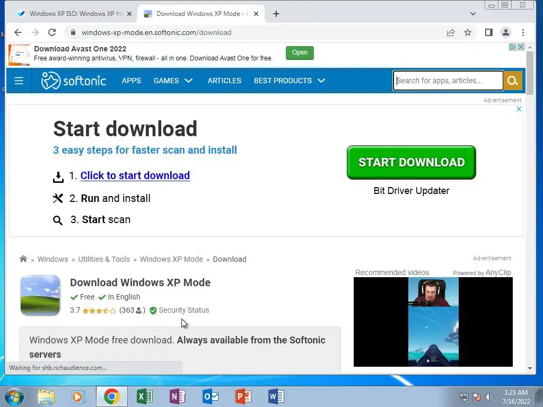Viewport: 543px width, 407px height.
Task: Click the breadcrumb home icon
Action: [x=23, y=259]
